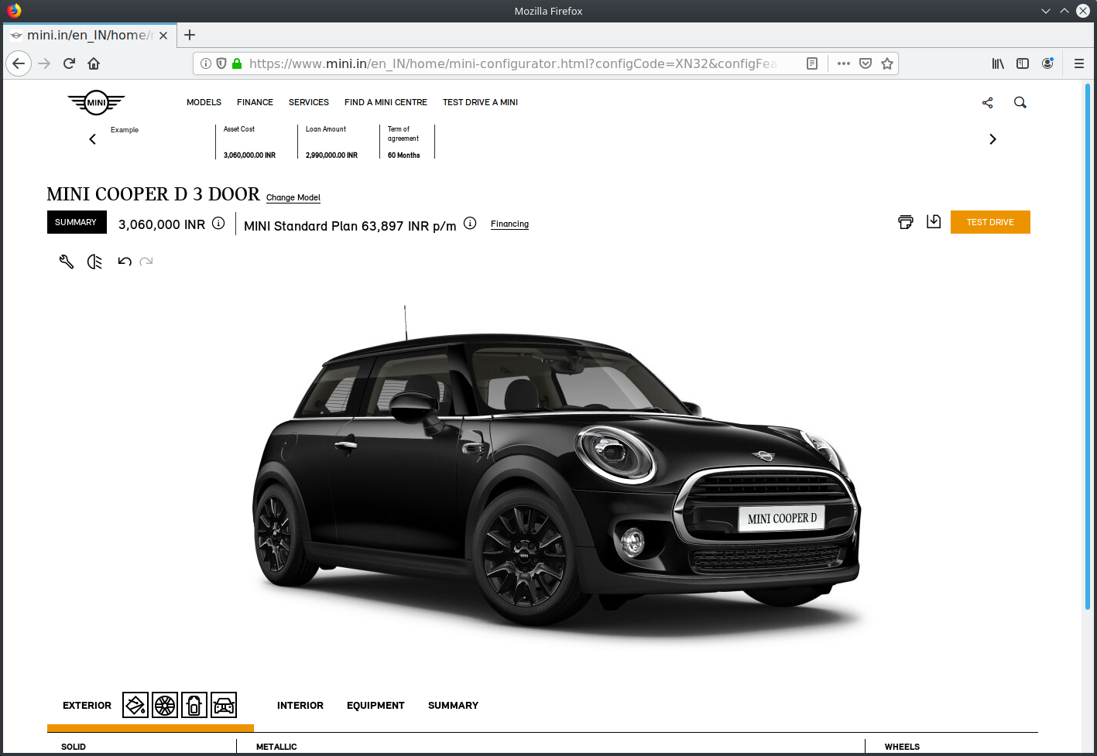Viewport: 1097px width, 756px height.
Task: Open new browser tab plus button
Action: coord(190,35)
